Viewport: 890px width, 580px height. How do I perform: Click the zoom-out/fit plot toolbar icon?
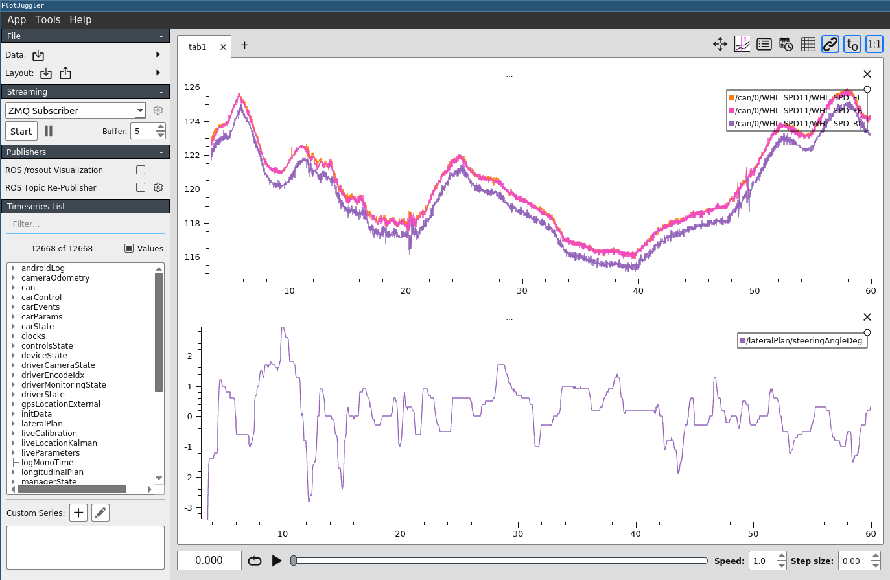pos(742,44)
